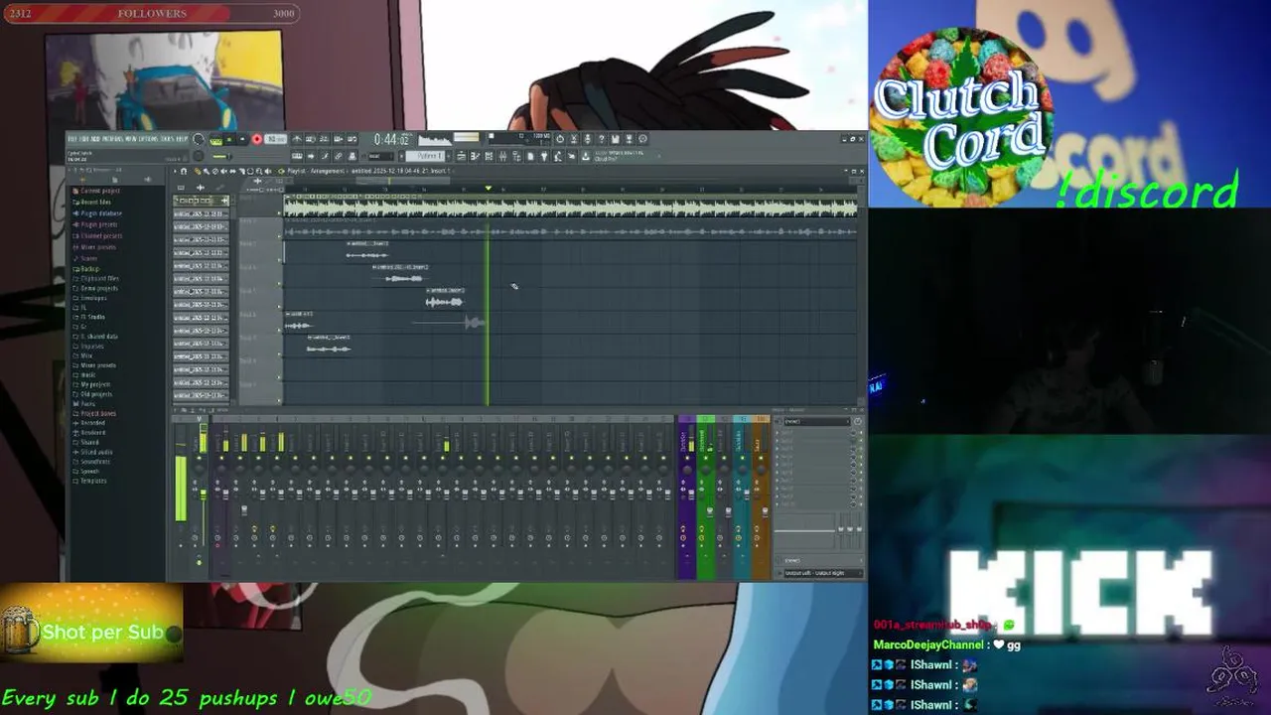
Task: Open the Pattern 1 selector dropdown
Action: [425, 156]
